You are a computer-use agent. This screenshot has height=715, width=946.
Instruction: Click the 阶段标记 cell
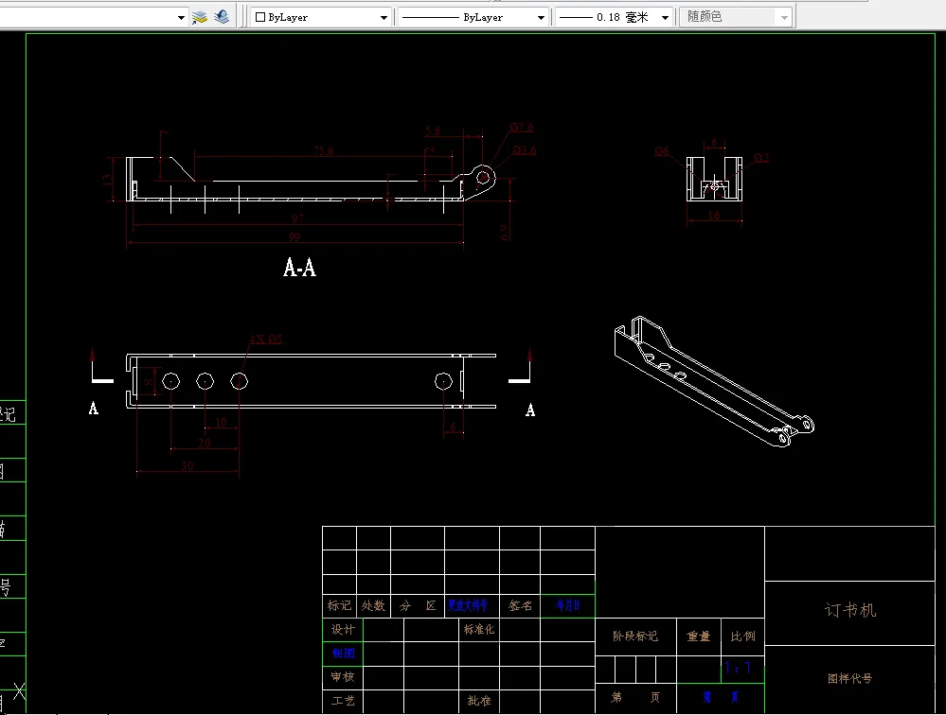pos(635,637)
